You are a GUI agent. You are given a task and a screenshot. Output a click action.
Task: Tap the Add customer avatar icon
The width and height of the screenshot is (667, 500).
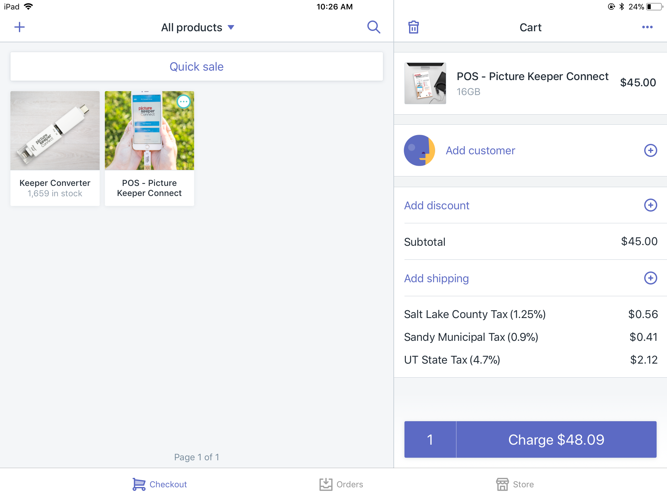tap(419, 150)
